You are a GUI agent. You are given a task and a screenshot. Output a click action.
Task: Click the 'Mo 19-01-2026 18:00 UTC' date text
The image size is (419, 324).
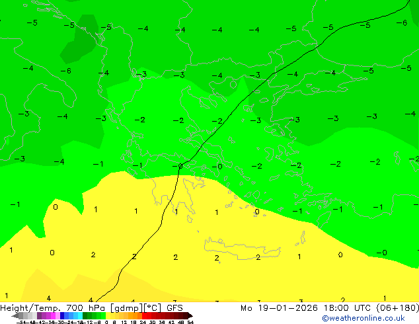[x=305, y=308]
